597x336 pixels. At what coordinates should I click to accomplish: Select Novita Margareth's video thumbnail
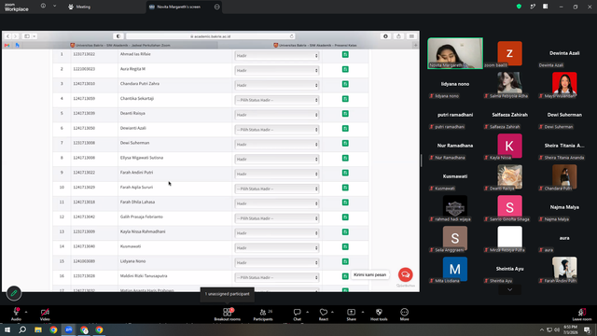pos(455,53)
